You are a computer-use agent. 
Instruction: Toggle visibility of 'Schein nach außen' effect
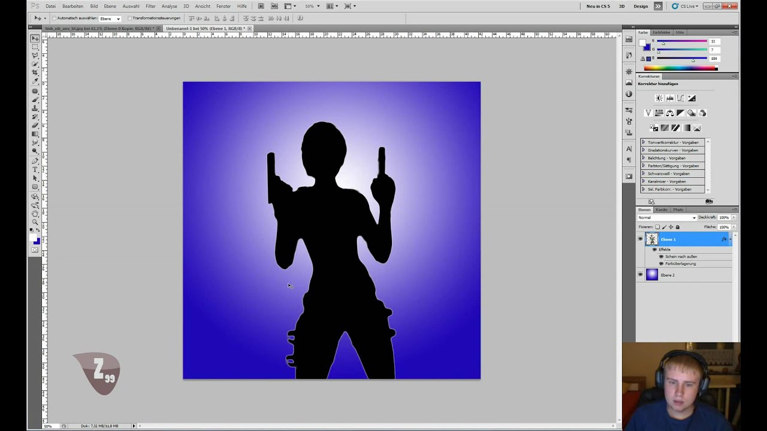[661, 256]
